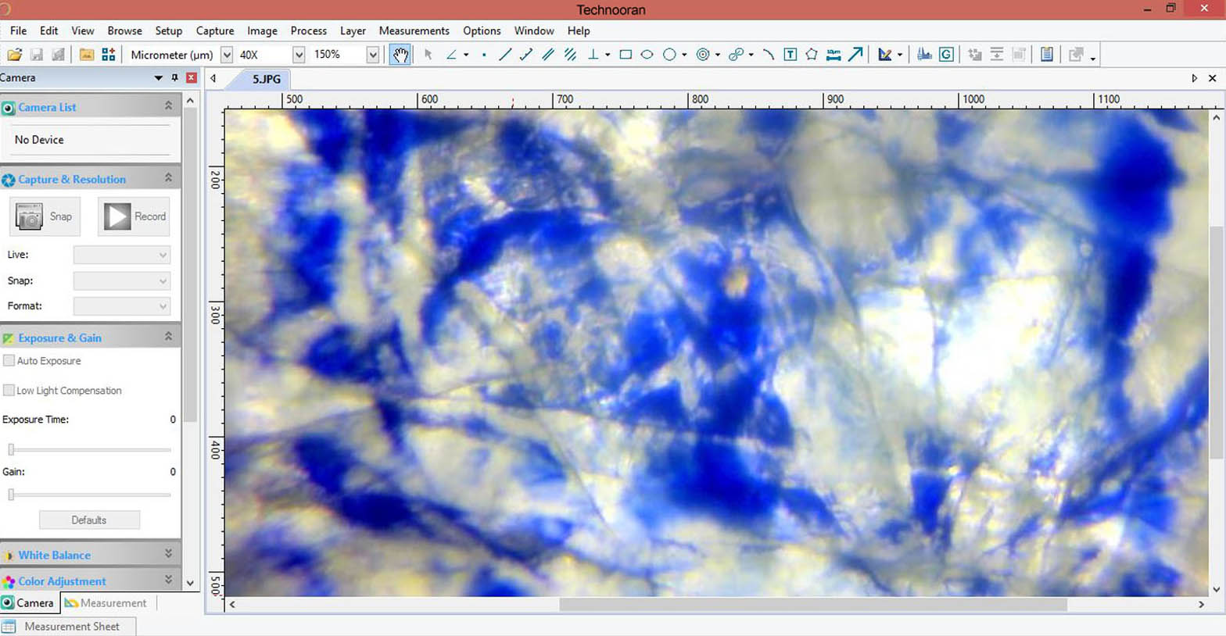
Task: Pick the text annotation tool
Action: click(790, 55)
